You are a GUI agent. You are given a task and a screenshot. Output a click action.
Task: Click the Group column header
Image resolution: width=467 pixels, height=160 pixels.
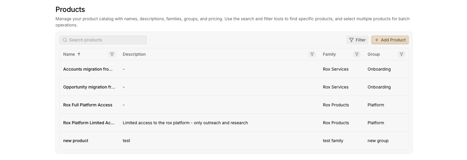point(373,54)
